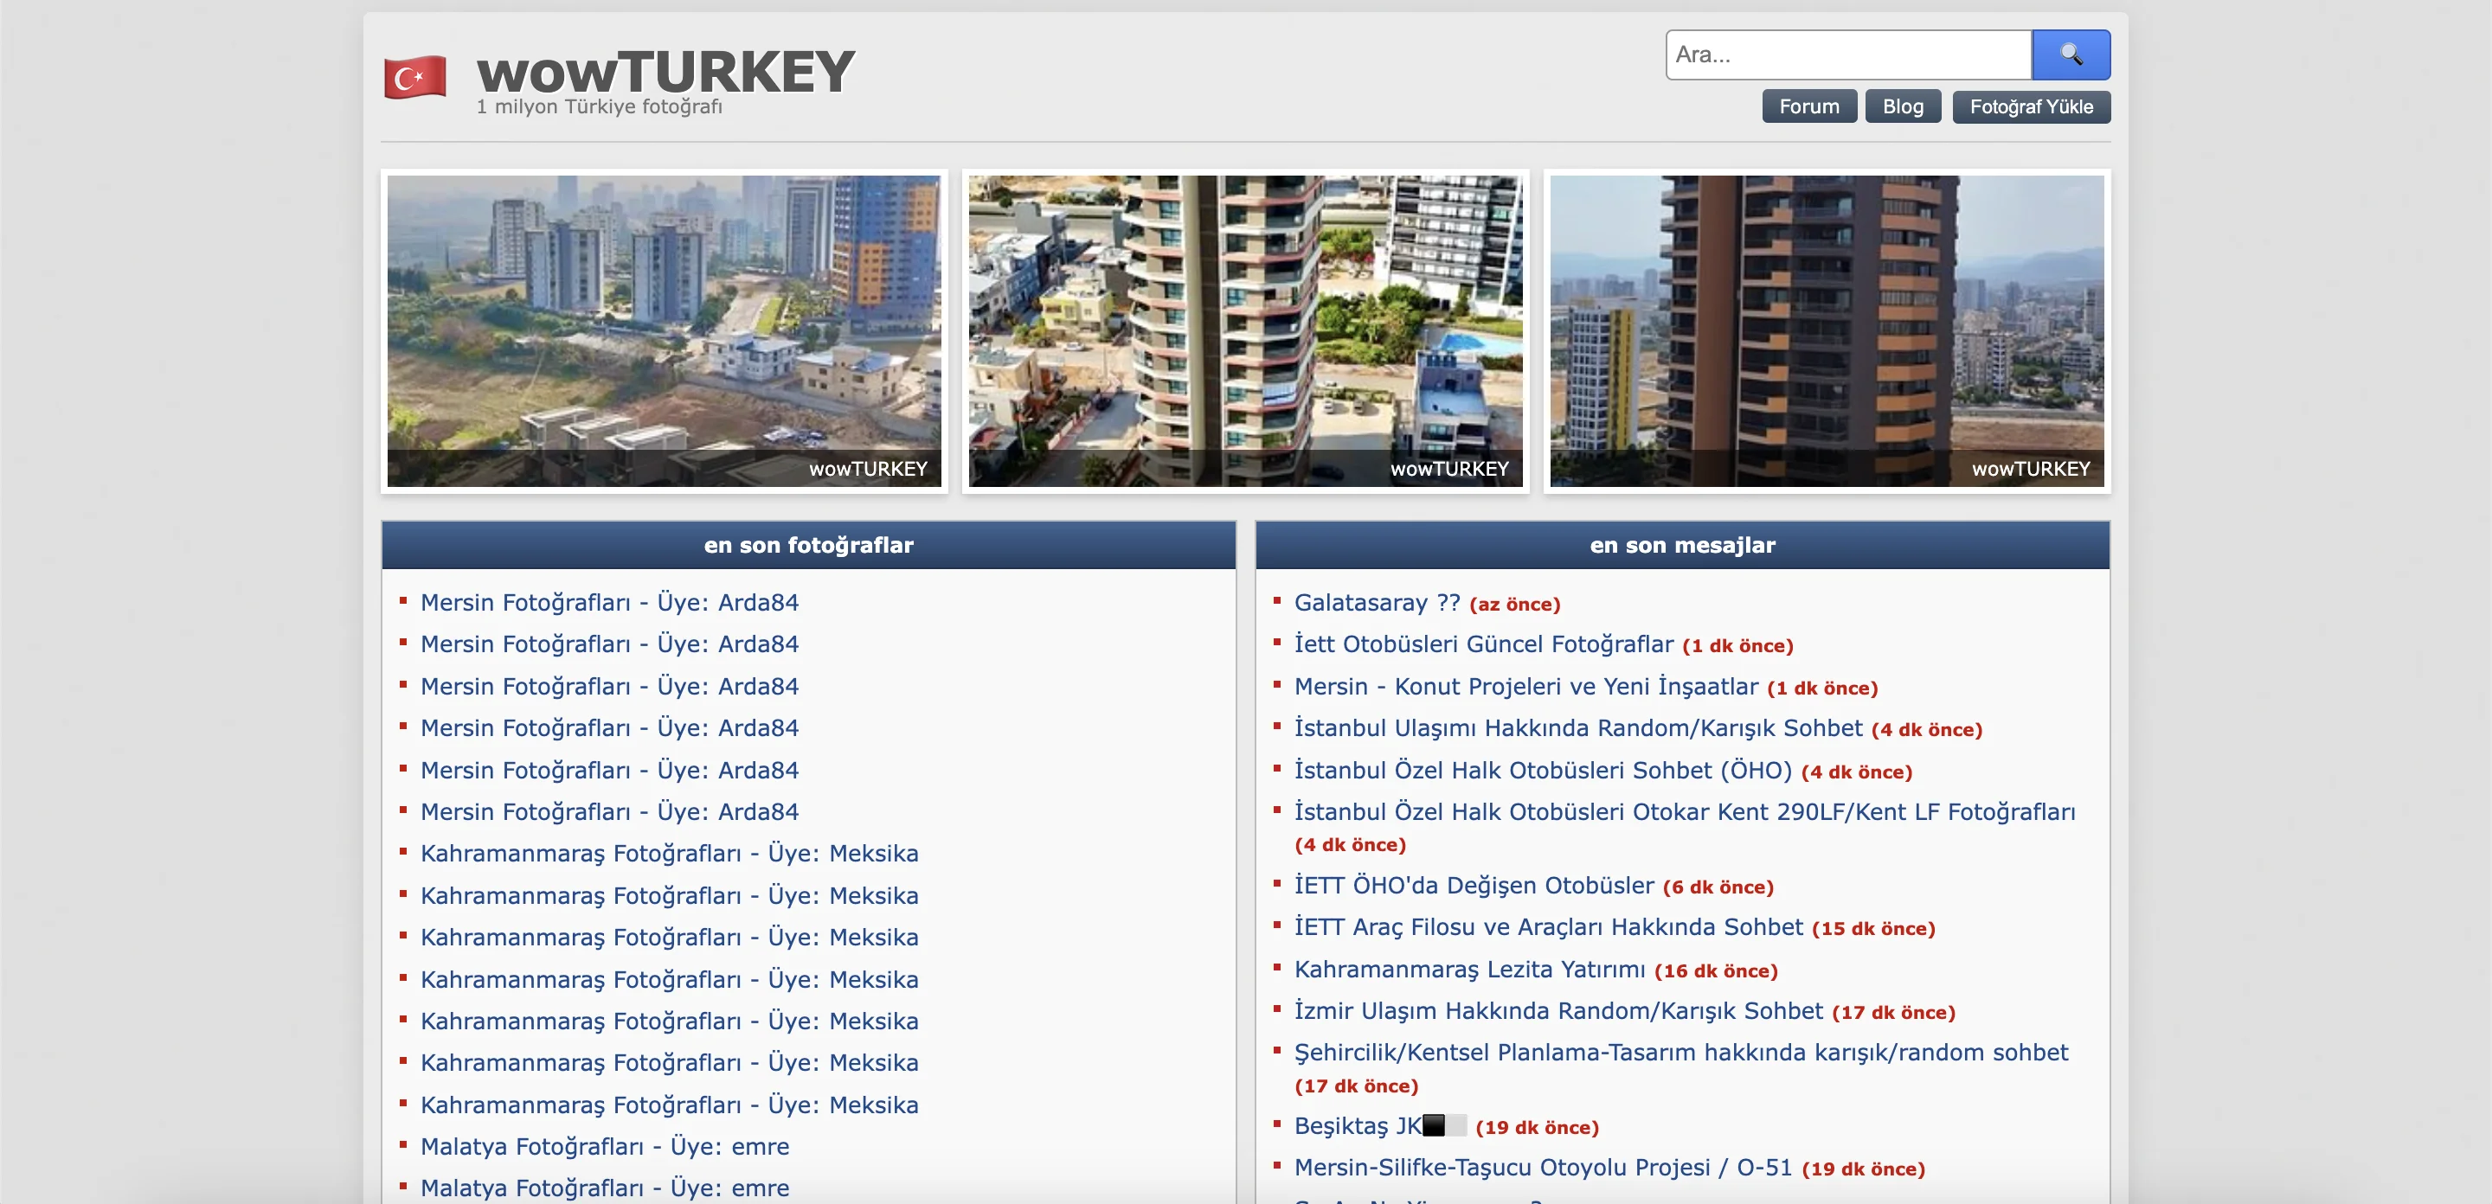The image size is (2492, 1204).
Task: Open Kahramanmaraş Lezita Yatırımı thread
Action: point(1468,969)
